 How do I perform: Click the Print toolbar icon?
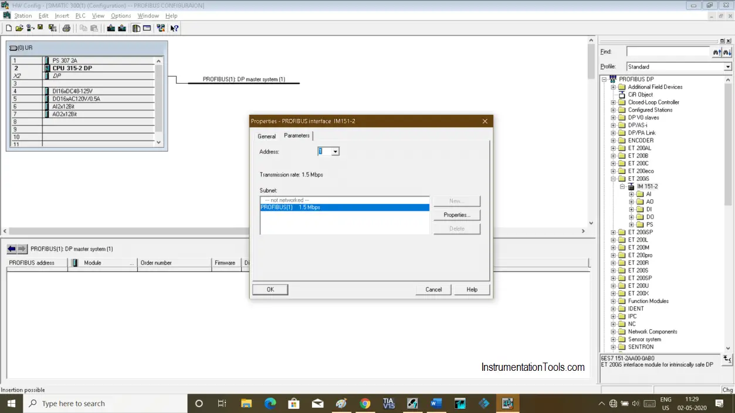point(66,28)
